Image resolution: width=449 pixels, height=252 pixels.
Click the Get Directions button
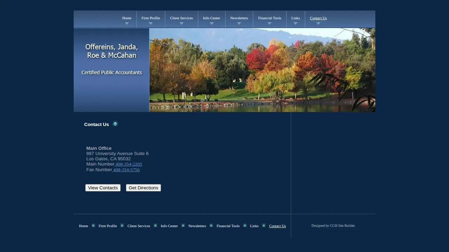coord(143,188)
